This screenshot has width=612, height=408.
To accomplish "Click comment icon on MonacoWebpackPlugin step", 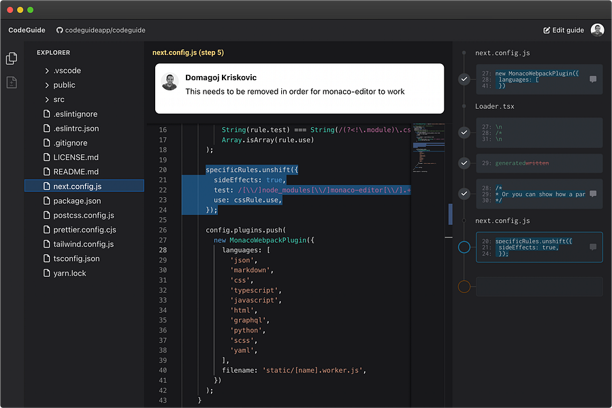I will 593,80.
